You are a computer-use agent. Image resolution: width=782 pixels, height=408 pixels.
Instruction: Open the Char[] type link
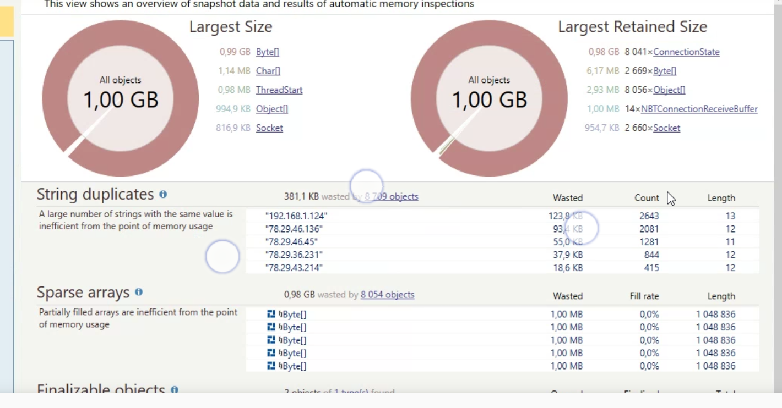268,71
